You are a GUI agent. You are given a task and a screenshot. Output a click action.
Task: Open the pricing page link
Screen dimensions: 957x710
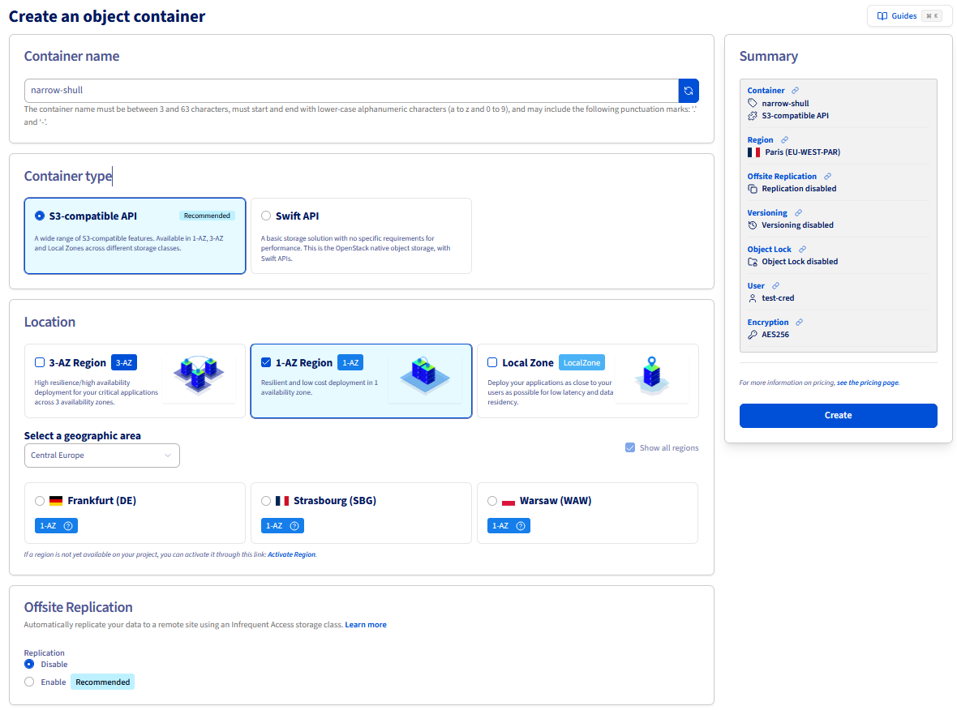pos(867,383)
